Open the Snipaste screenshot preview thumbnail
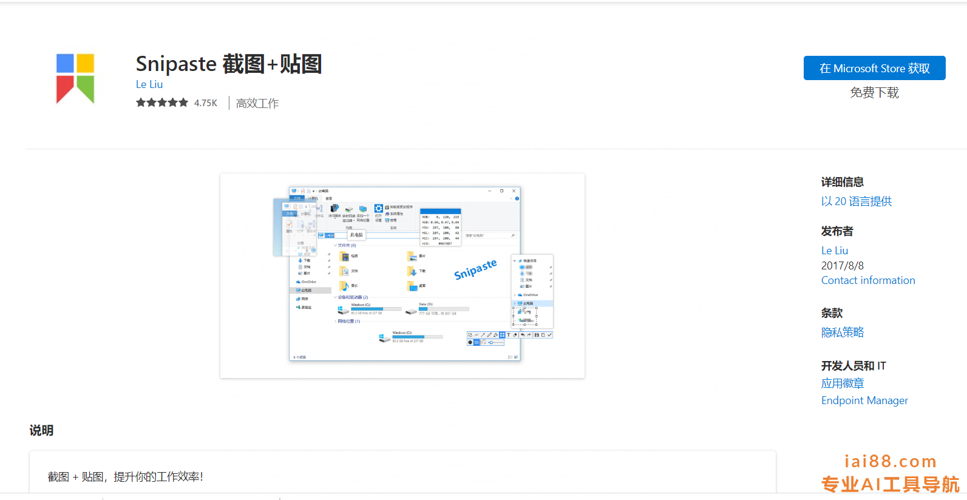Viewport: 967px width, 500px height. (402, 275)
